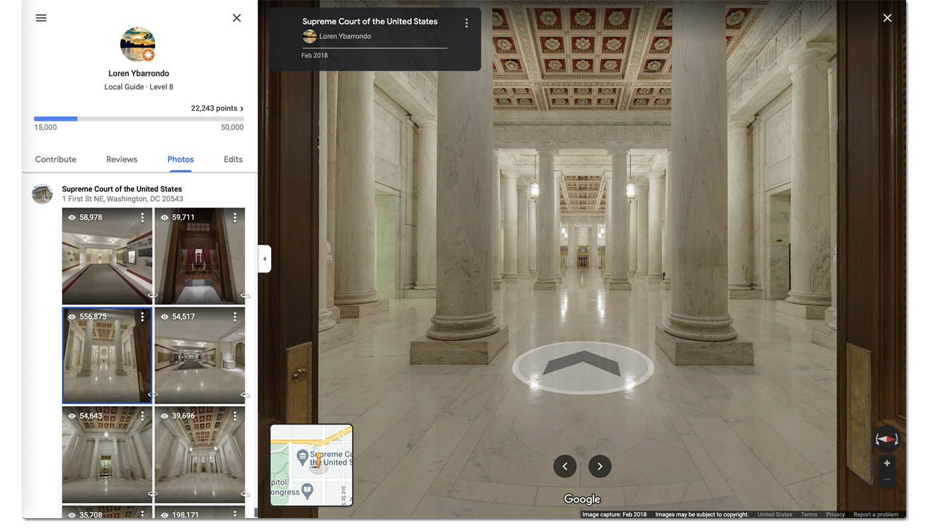
Task: Move forward using the floor arrow
Action: pos(581,368)
